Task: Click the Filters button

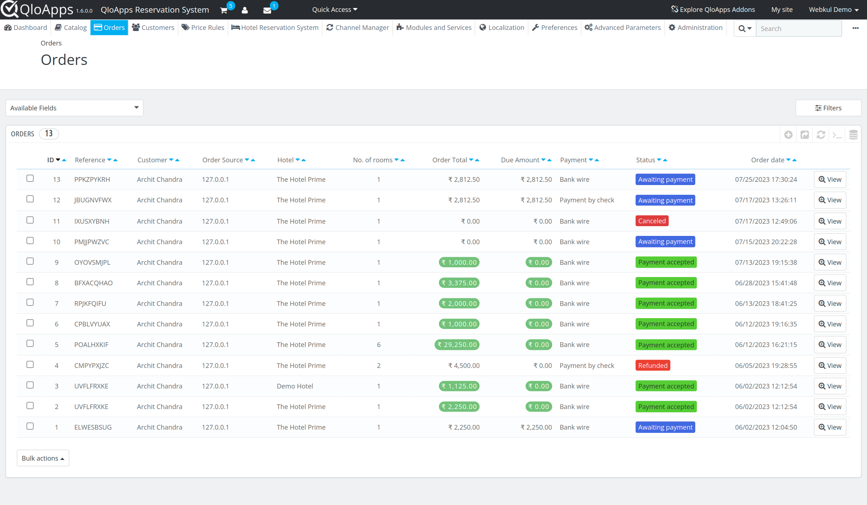Action: [828, 108]
